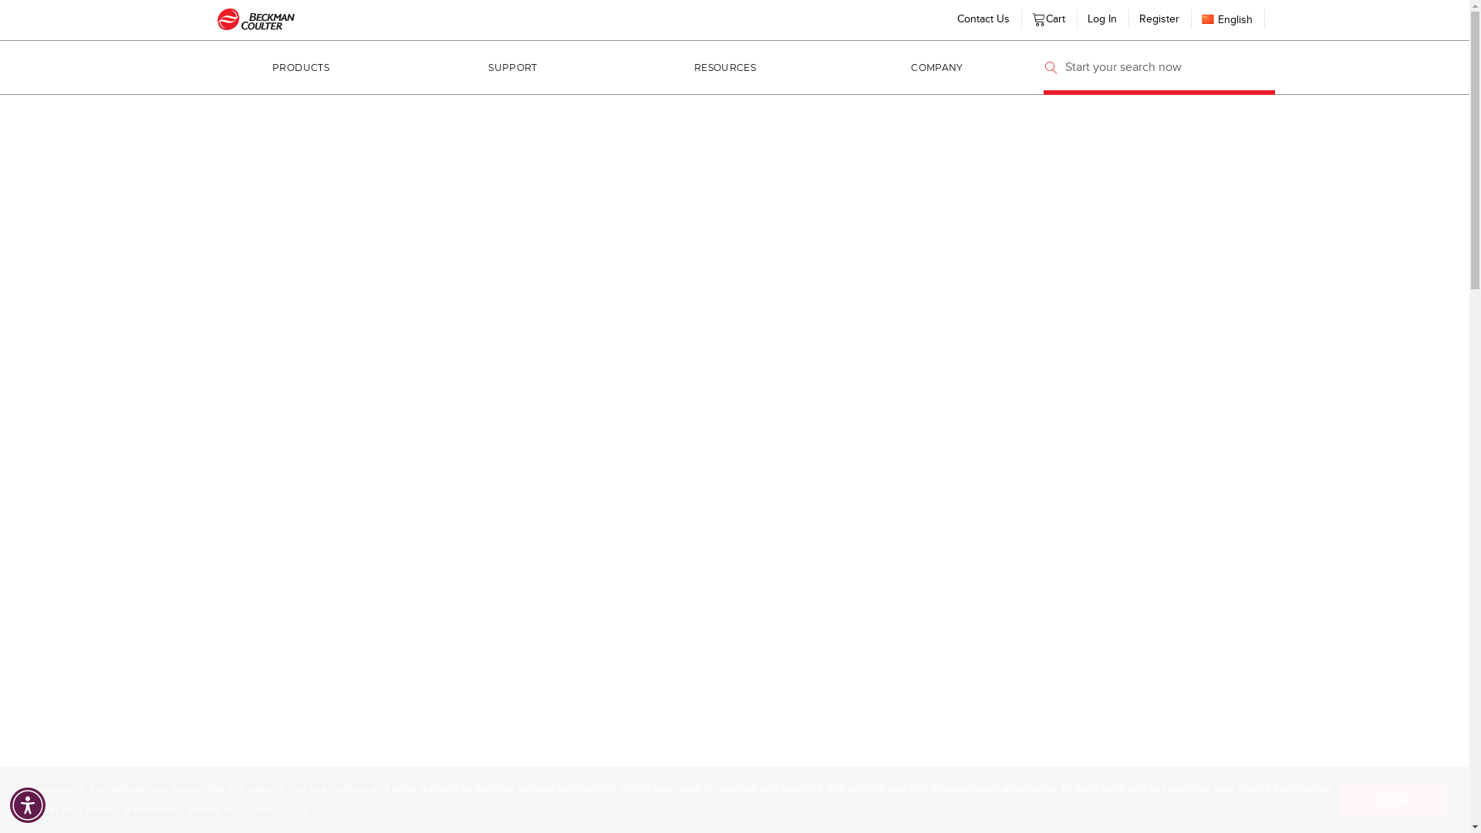
Task: Click the China flag icon
Action: tap(1208, 19)
